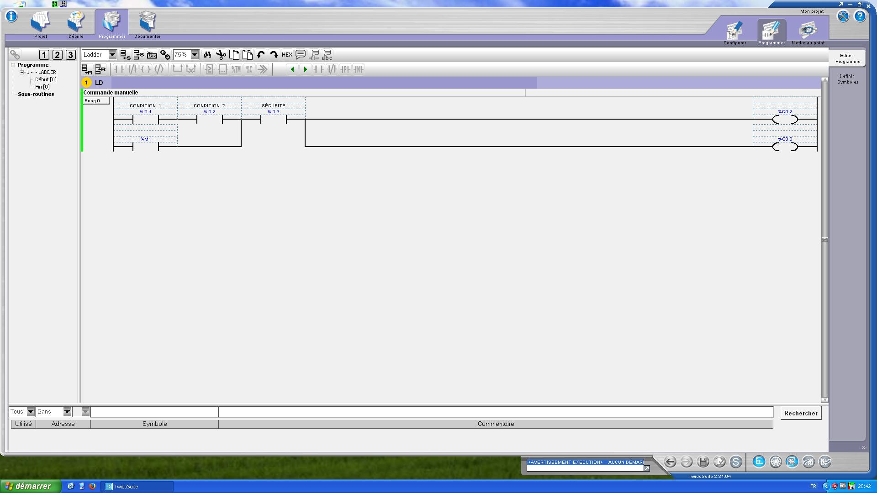Click the Save floppy disk icon
Screen dimensions: 877x493
[703, 462]
